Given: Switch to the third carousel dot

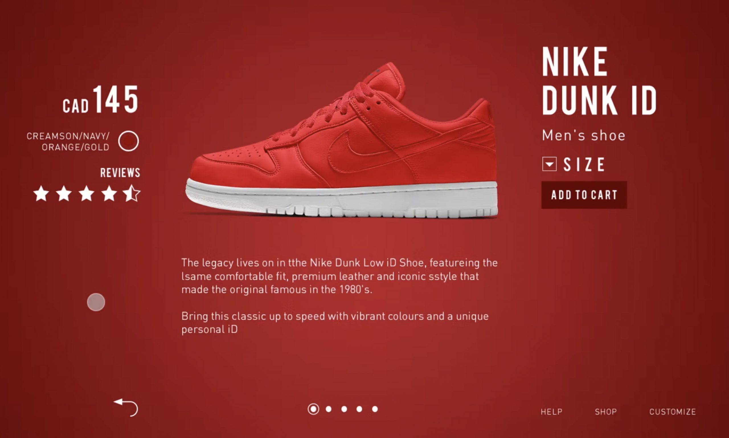Looking at the screenshot, I should (x=344, y=409).
